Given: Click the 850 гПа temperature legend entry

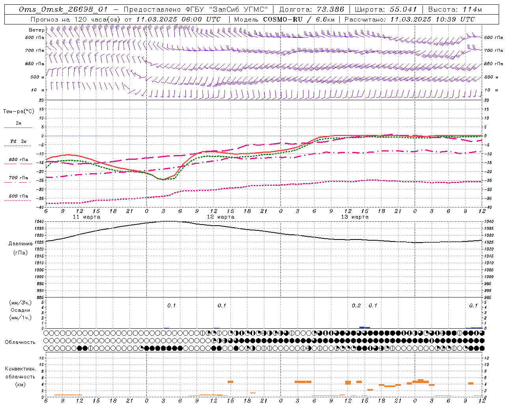Looking at the screenshot, I should [x=19, y=159].
